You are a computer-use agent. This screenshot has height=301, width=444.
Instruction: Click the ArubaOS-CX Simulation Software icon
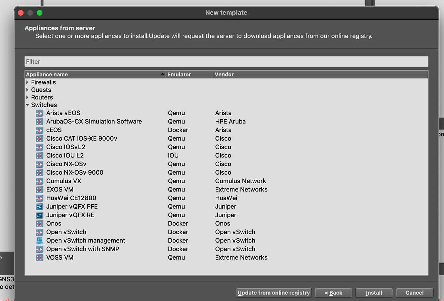[39, 122]
